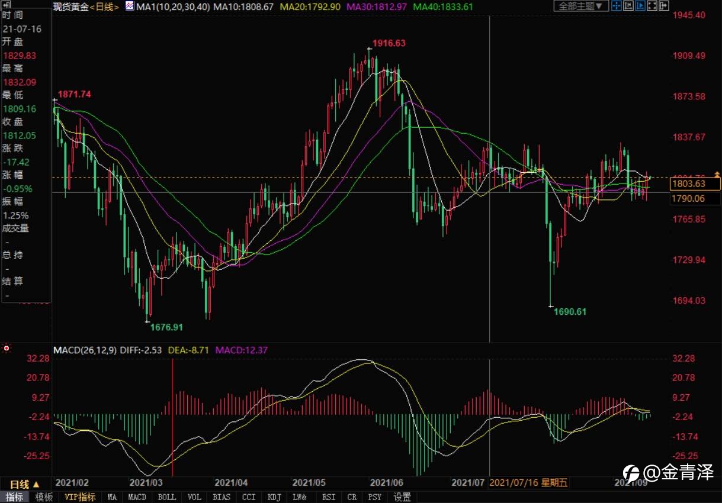Click the 2021/05 date on the time axis
722x503 pixels.
[x=310, y=483]
